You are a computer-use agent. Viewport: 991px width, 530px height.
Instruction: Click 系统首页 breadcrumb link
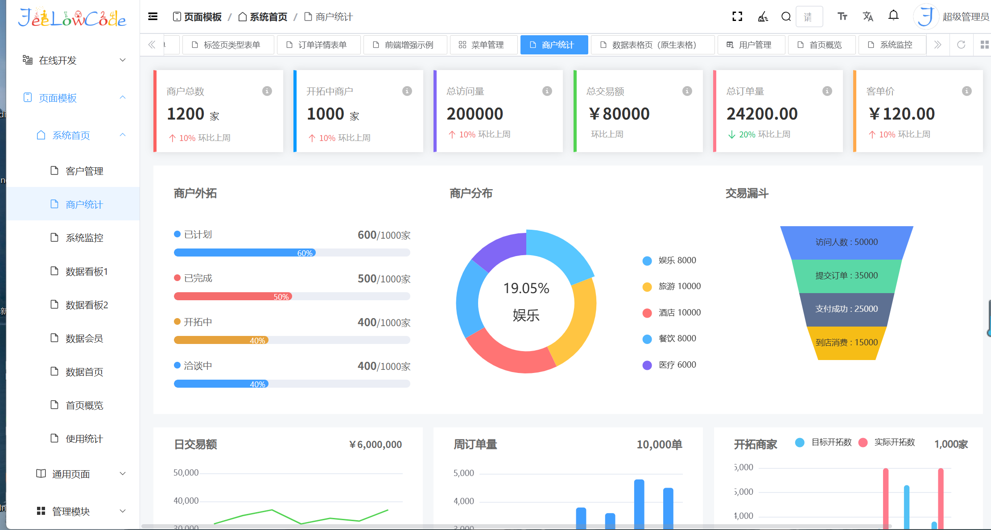click(x=263, y=17)
